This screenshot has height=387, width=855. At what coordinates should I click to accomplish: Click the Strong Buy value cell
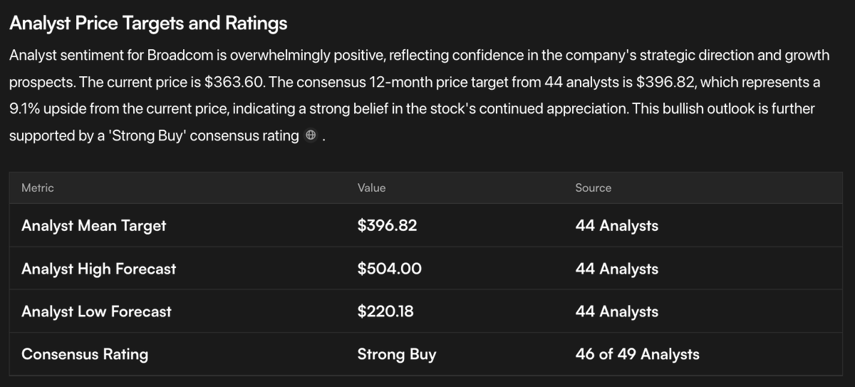tap(396, 354)
